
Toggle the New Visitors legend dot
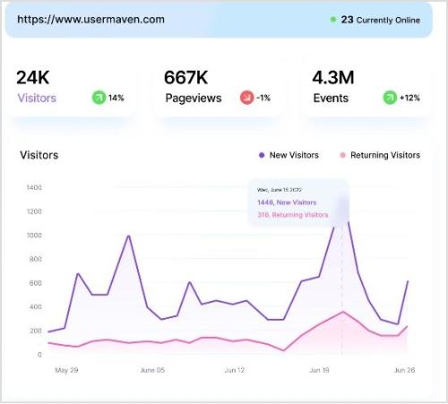coord(262,155)
